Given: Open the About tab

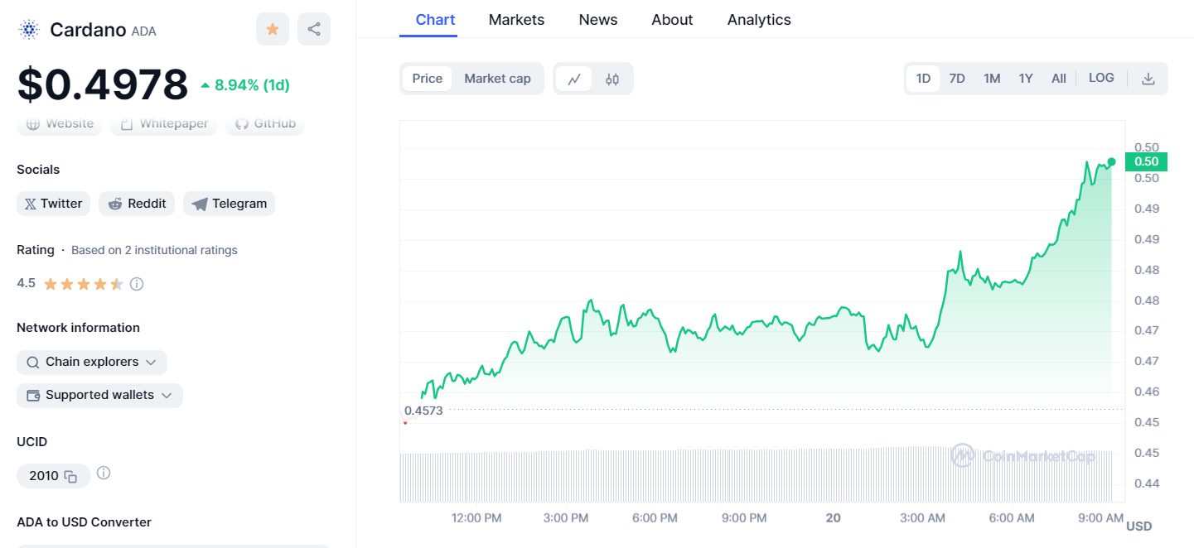Looking at the screenshot, I should tap(672, 20).
